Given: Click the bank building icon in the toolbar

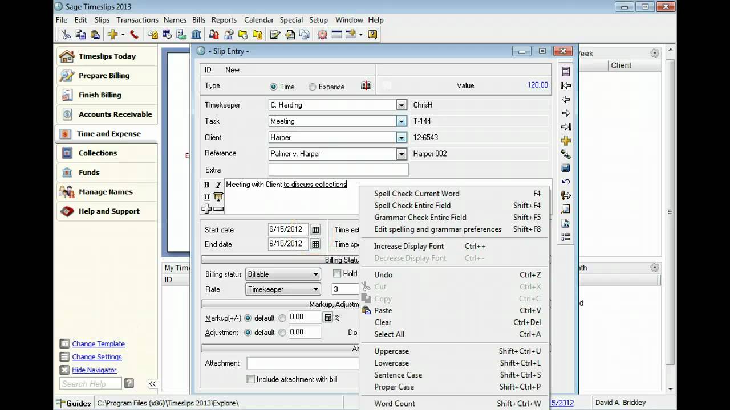Looking at the screenshot, I should click(196, 35).
